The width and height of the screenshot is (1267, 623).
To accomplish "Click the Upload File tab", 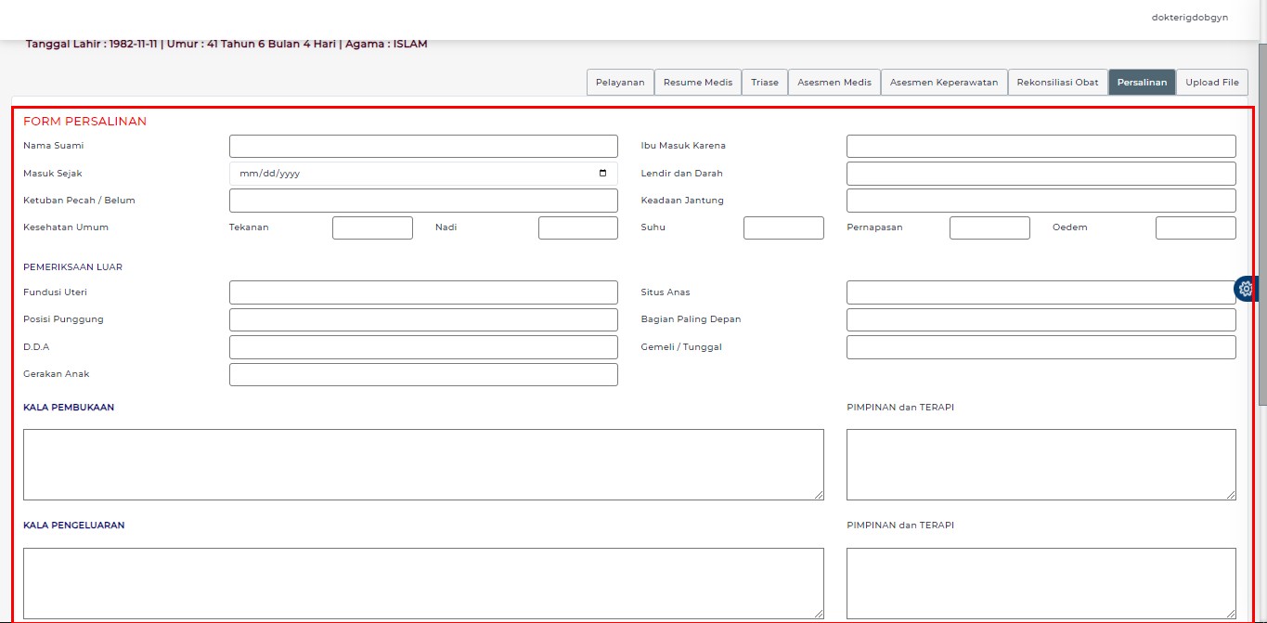I will pos(1211,83).
